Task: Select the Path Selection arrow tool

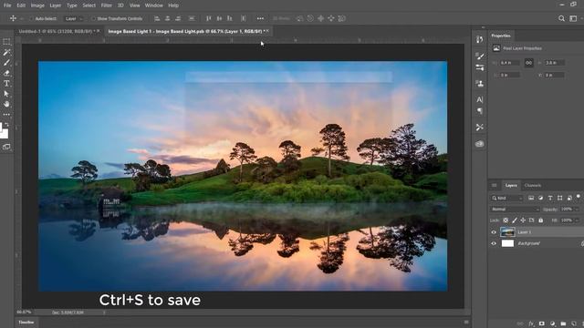Action: tap(6, 94)
